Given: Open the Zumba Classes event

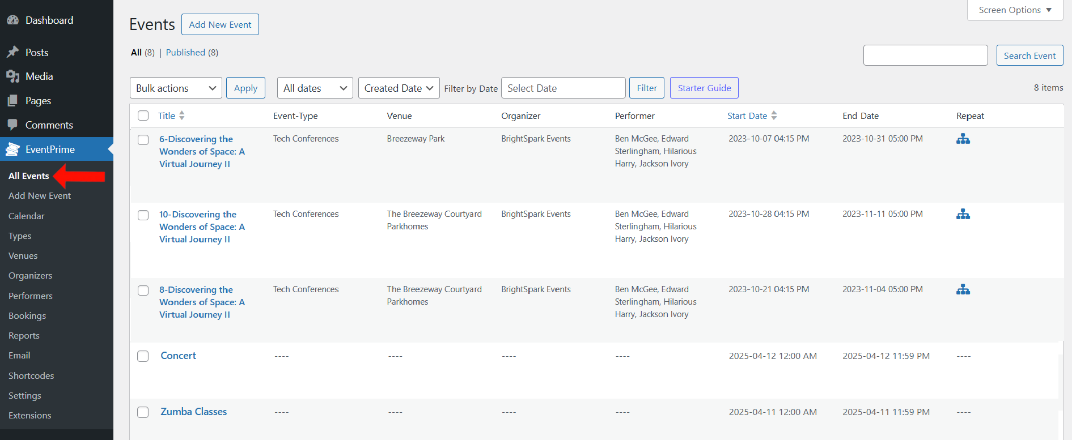Looking at the screenshot, I should (193, 412).
